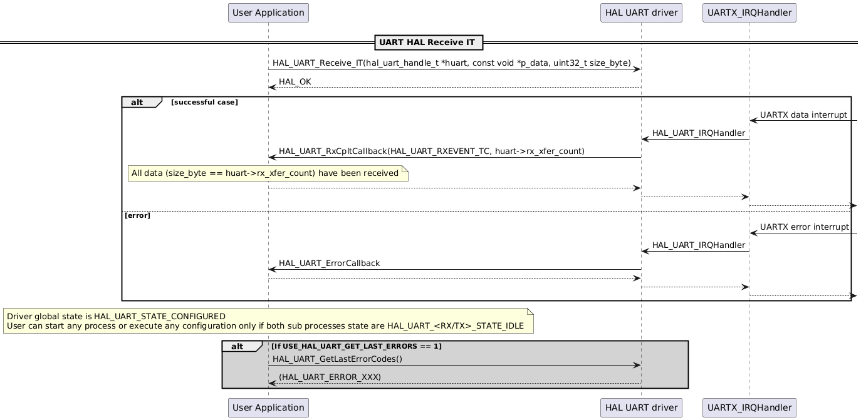The height and width of the screenshot is (420, 861).
Task: Select the successful case guard condition
Action: [x=203, y=101]
